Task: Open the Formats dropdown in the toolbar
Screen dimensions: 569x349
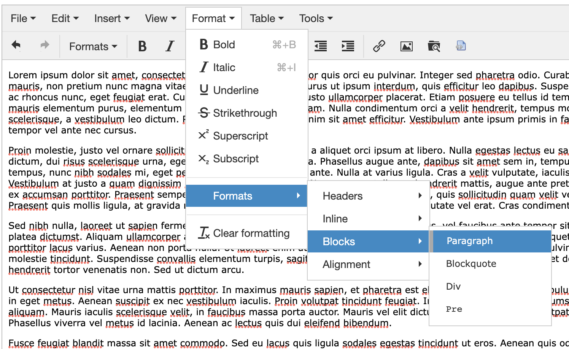Action: [x=93, y=46]
